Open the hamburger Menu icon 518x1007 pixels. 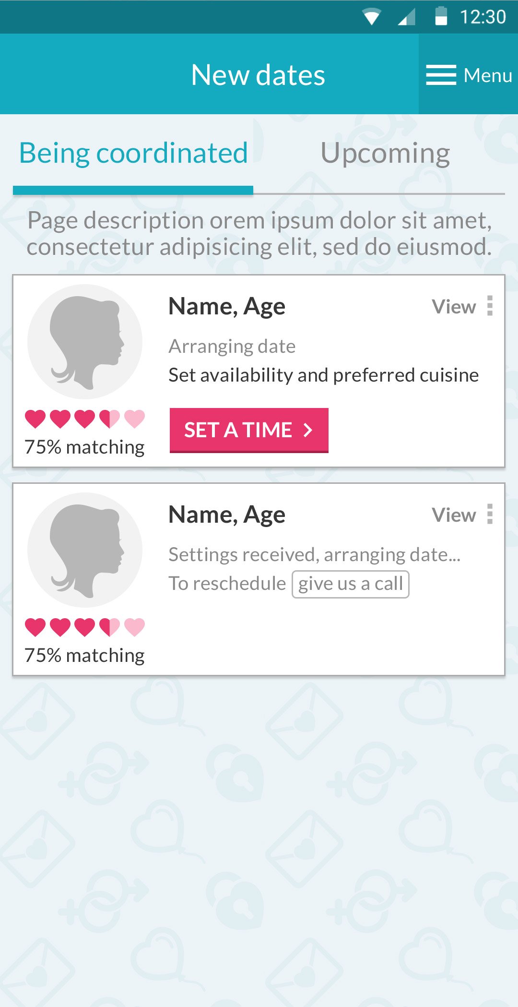441,75
